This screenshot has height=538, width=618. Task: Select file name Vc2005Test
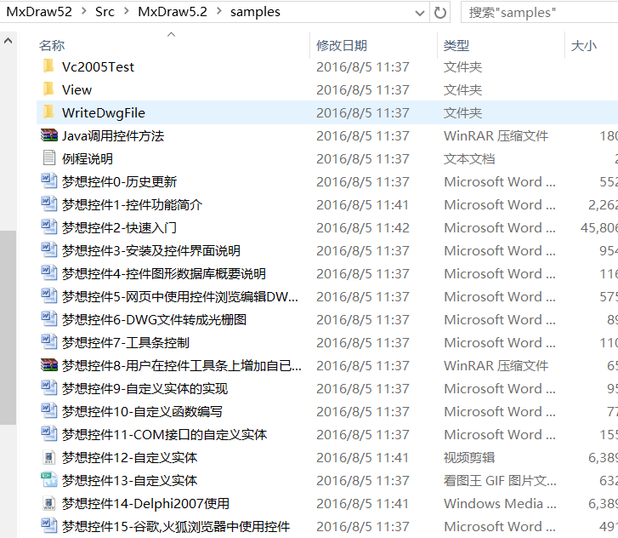click(98, 66)
